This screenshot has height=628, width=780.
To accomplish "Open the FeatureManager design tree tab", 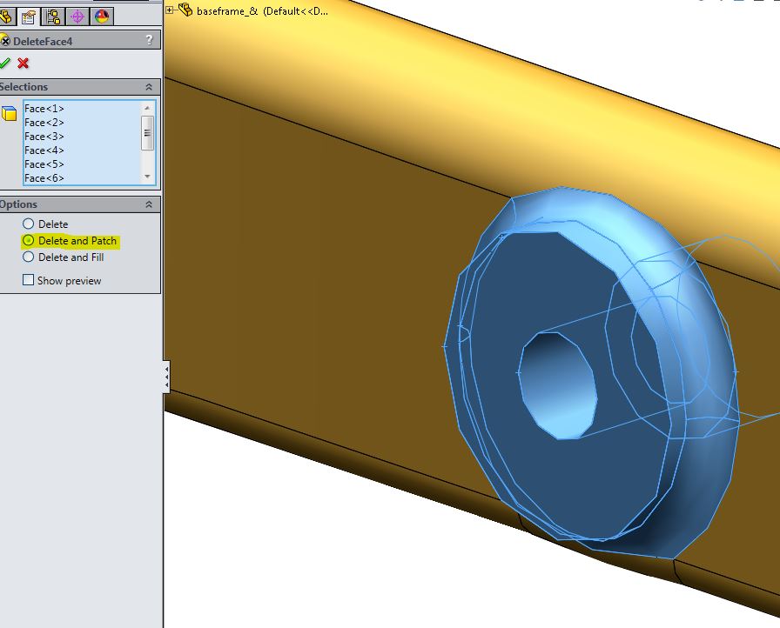I will (5, 17).
